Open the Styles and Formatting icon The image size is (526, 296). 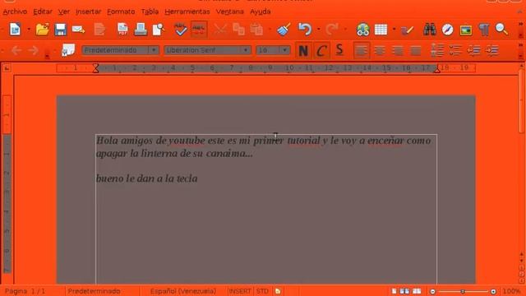(x=68, y=50)
